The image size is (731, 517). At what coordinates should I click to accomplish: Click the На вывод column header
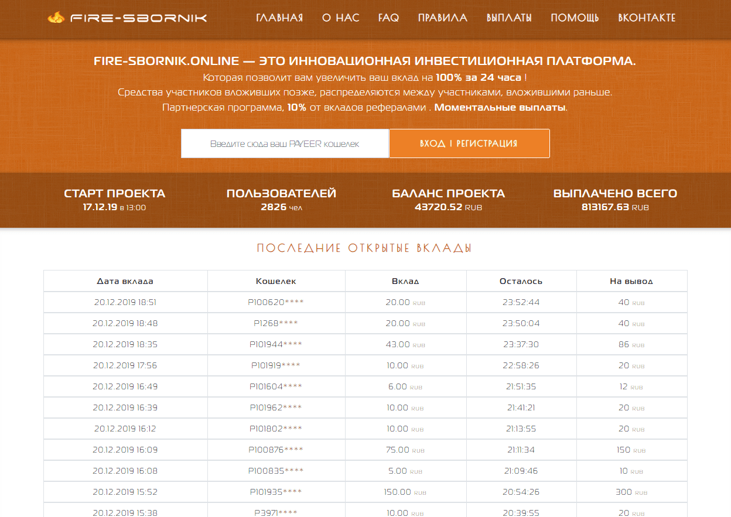coord(631,281)
